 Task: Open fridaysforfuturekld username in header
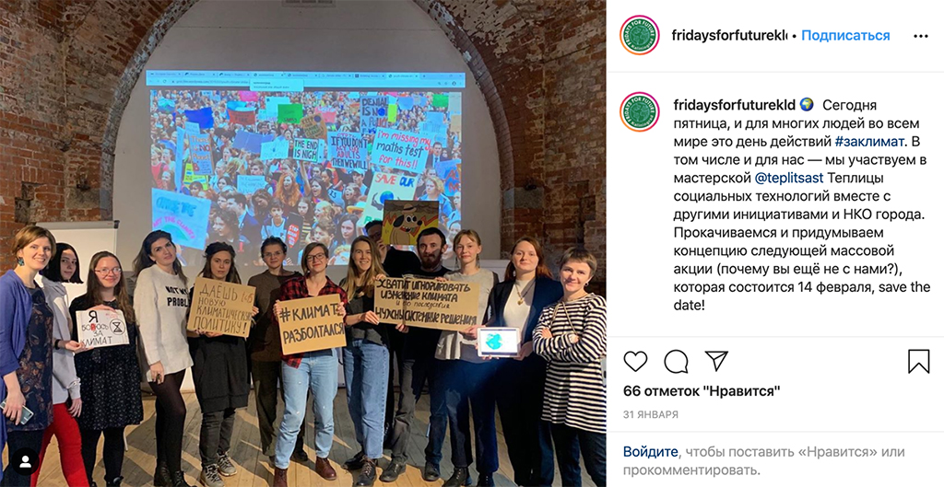(729, 36)
